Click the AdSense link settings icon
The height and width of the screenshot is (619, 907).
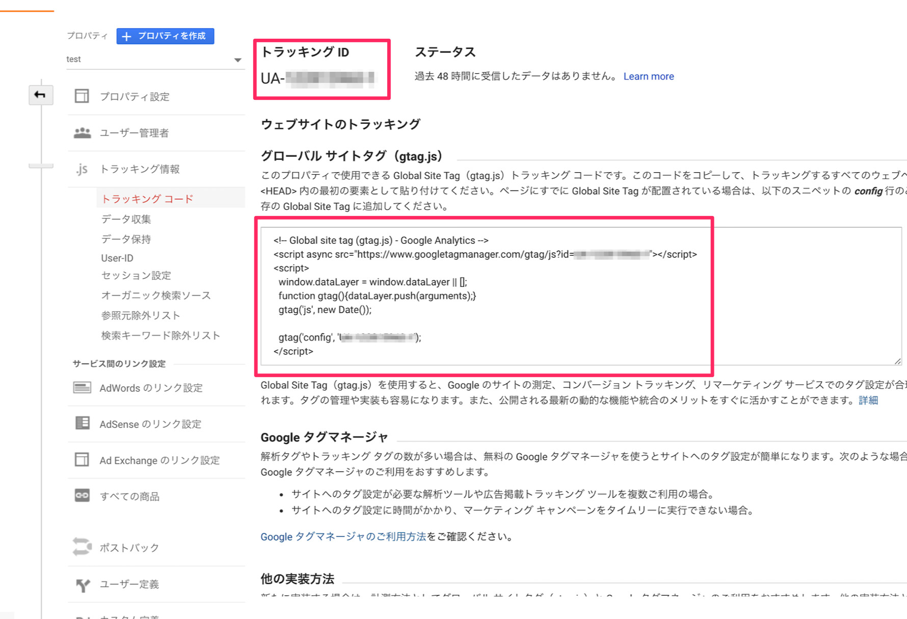[82, 423]
